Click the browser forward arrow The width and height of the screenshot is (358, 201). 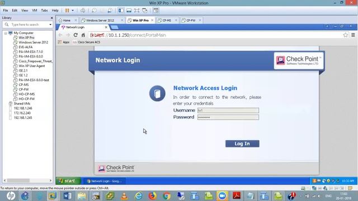click(x=68, y=35)
